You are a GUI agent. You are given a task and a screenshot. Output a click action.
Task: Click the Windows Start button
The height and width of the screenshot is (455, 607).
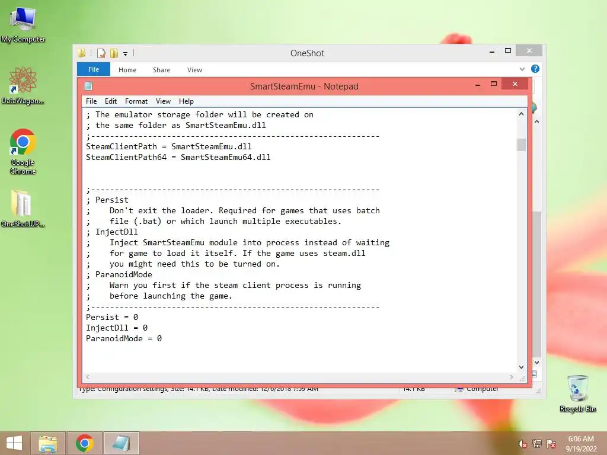tap(14, 443)
